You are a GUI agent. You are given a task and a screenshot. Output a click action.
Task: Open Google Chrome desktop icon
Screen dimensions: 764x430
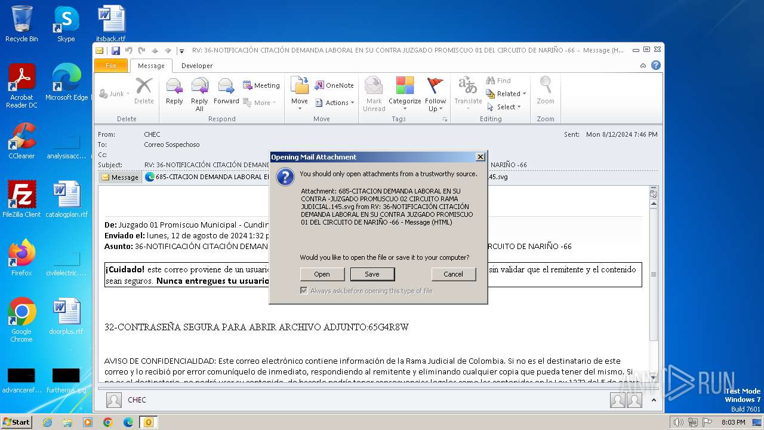coord(21,320)
